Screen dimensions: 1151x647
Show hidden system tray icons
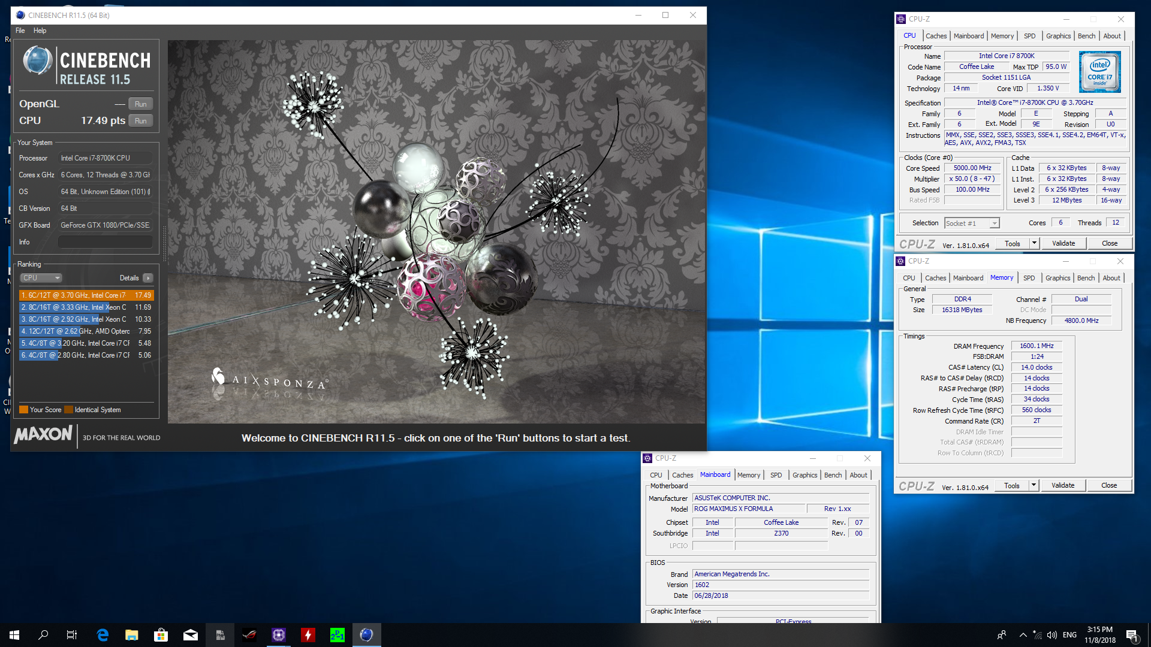[x=1023, y=635]
